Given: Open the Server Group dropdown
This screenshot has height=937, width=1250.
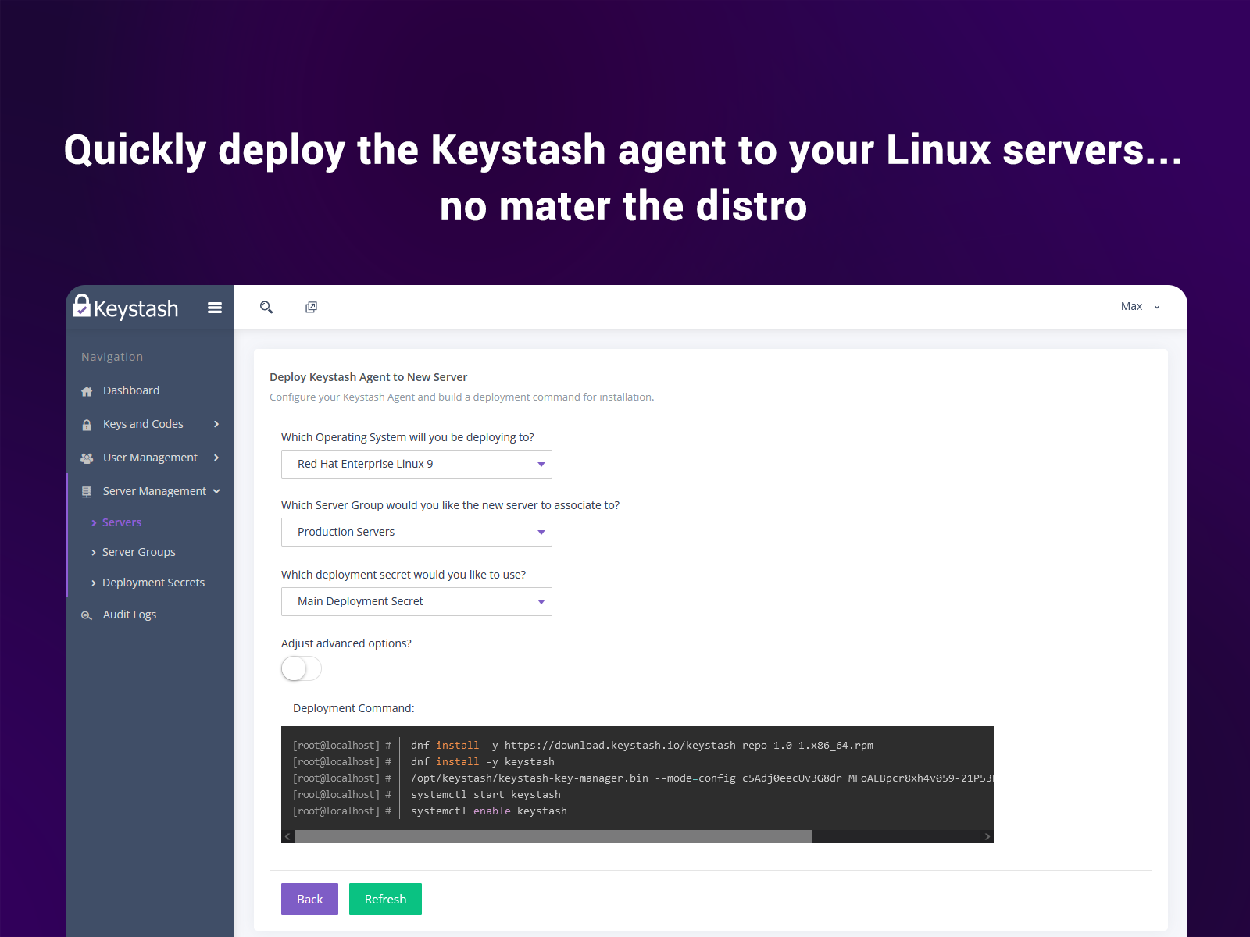Looking at the screenshot, I should [416, 532].
